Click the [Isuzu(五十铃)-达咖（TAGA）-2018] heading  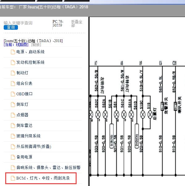tap(33, 41)
